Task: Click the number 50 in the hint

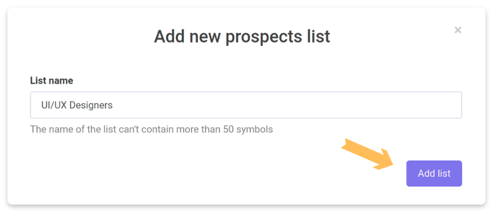Action: point(228,129)
